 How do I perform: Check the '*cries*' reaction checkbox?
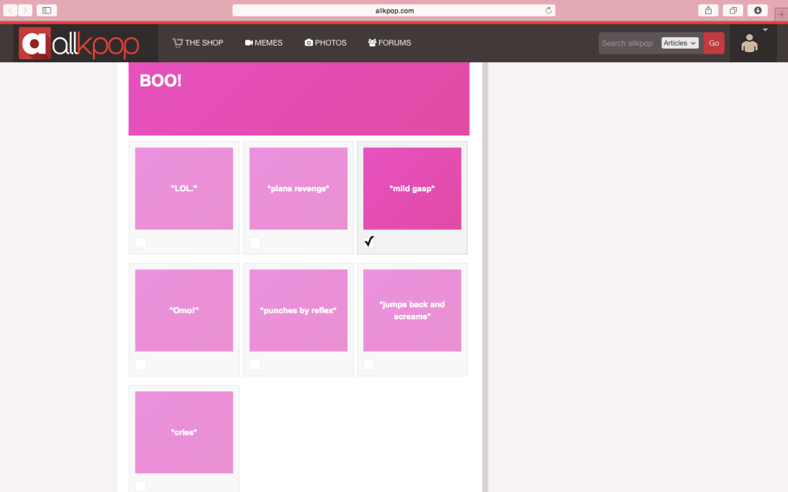click(140, 486)
